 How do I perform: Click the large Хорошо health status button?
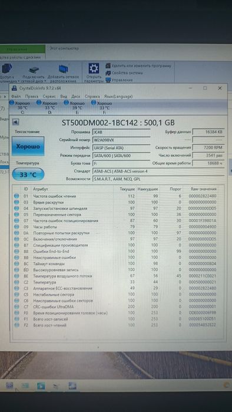pyautogui.click(x=28, y=146)
